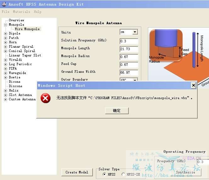Image resolution: width=209 pixels, height=180 pixels.
Task: Click the Feed Gap input field
Action: click(129, 65)
